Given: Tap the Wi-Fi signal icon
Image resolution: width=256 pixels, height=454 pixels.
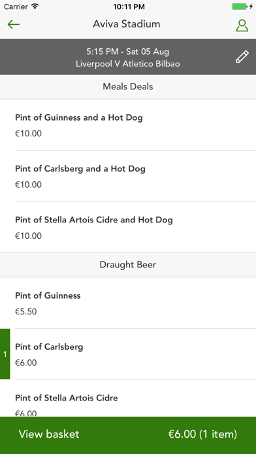Looking at the screenshot, I should coord(35,7).
